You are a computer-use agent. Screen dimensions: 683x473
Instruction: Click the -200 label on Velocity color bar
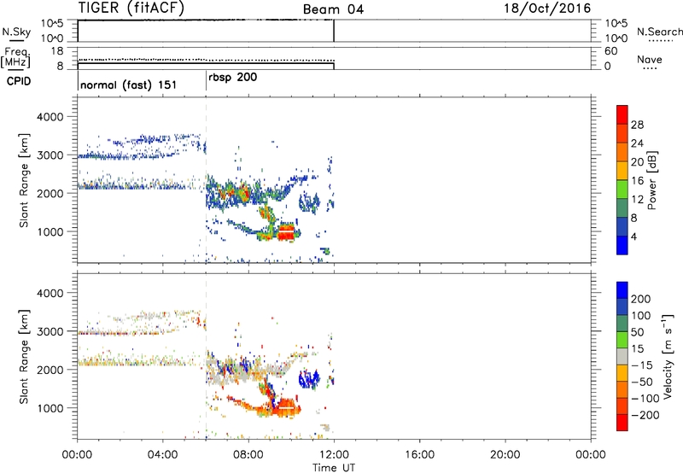(x=645, y=415)
